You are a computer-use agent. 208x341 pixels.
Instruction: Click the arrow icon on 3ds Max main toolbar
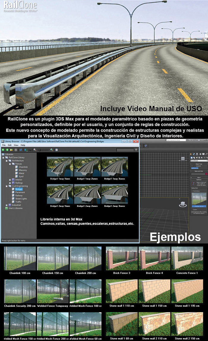pyautogui.click(x=146, y=146)
